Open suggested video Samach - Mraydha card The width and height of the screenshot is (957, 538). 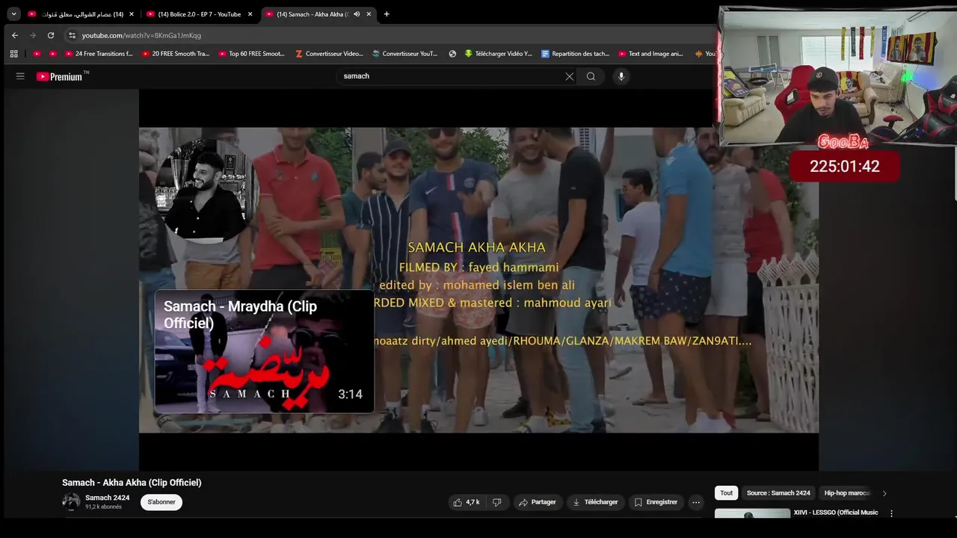[264, 351]
